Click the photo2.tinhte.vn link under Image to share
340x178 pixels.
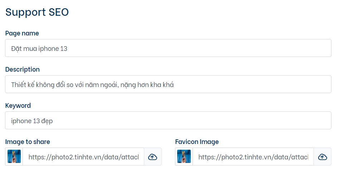[x=83, y=157]
